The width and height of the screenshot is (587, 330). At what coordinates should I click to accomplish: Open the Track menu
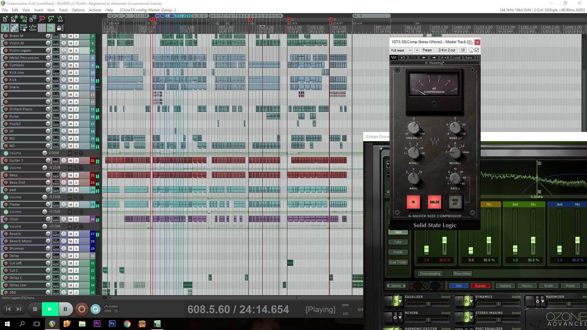click(x=63, y=10)
